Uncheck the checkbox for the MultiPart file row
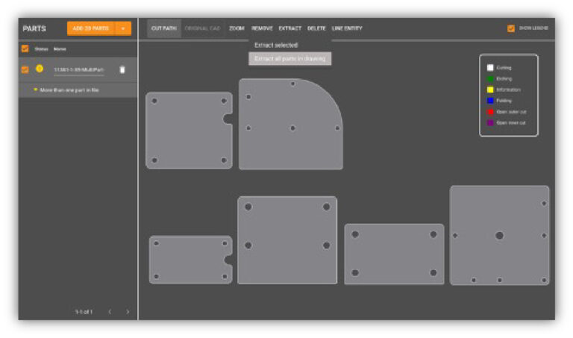The width and height of the screenshot is (573, 338). (x=25, y=69)
